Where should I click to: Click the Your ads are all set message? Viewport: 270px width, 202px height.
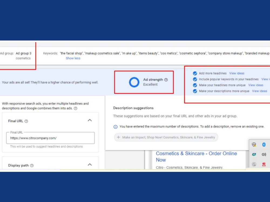(x=50, y=82)
